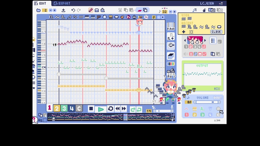Start playback with the play button

coord(101,109)
